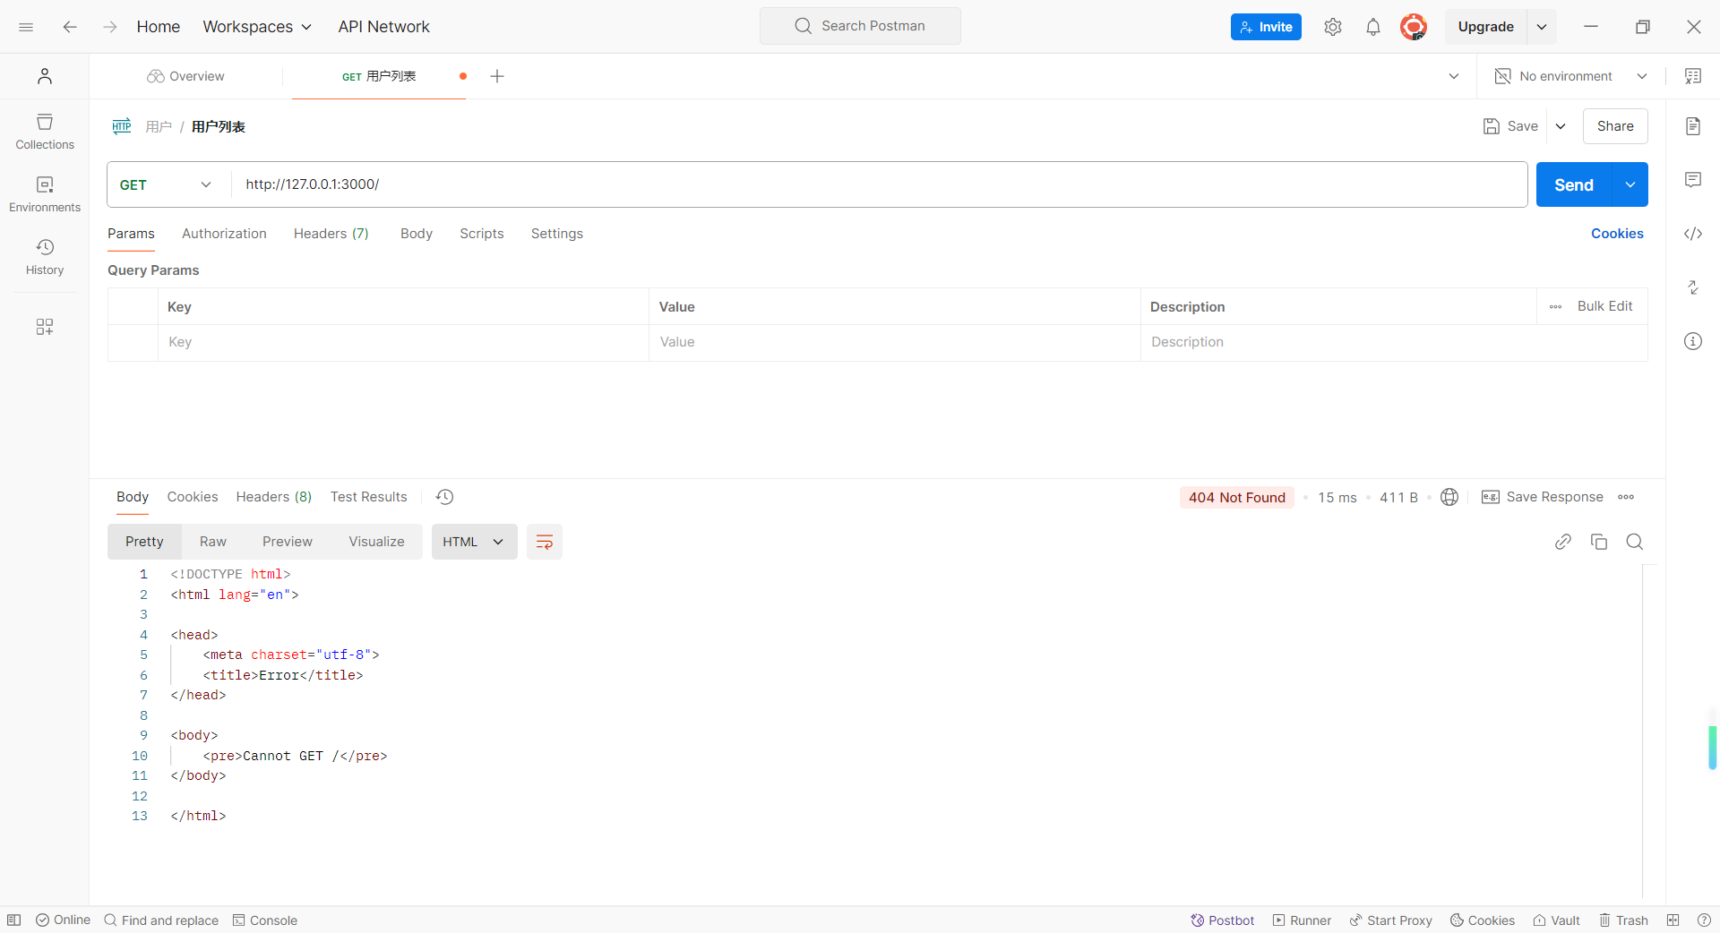Image resolution: width=1720 pixels, height=933 pixels.
Task: Click the Share button
Action: pyautogui.click(x=1615, y=126)
